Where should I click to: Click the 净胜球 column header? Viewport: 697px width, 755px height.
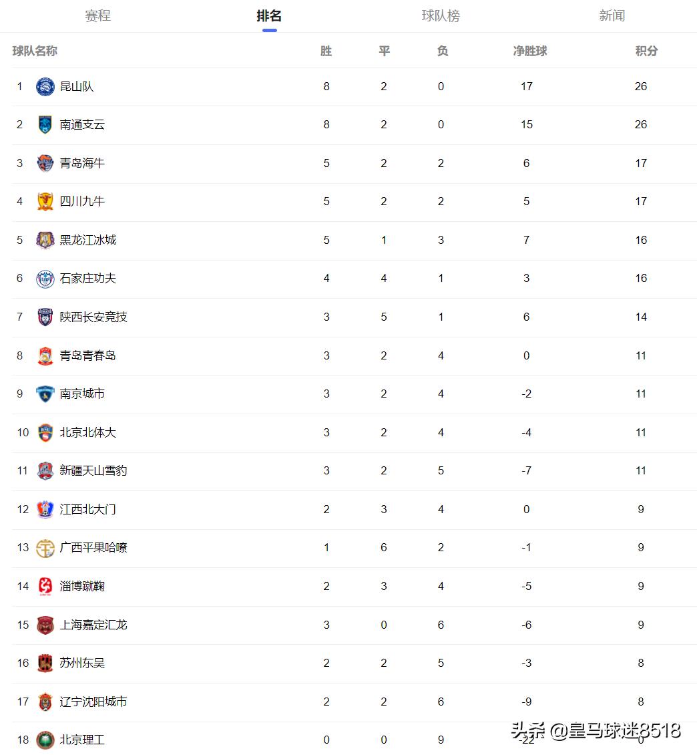[529, 51]
